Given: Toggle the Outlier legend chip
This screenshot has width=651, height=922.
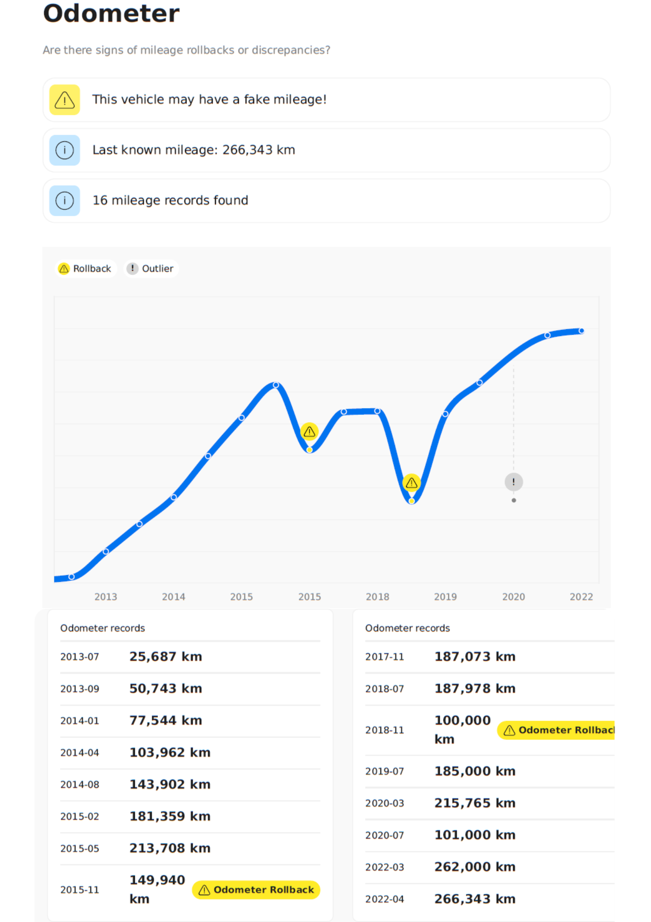Looking at the screenshot, I should 151,269.
